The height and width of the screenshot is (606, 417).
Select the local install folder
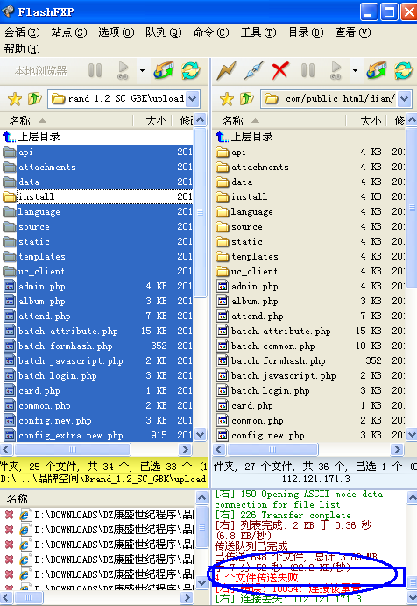click(x=96, y=196)
